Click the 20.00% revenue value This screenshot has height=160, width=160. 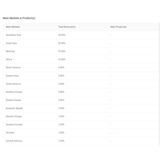tap(62, 43)
